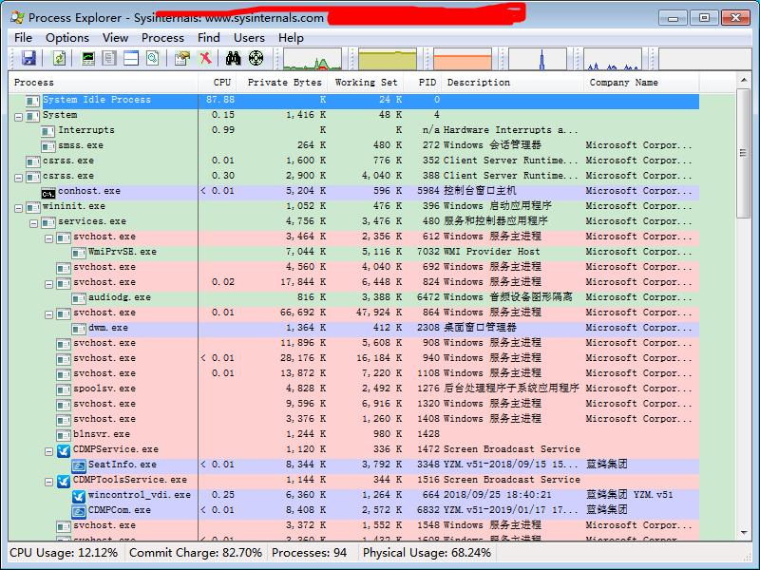Collapse the CDMPToolsService.exe tree node
The height and width of the screenshot is (570, 760).
[49, 483]
